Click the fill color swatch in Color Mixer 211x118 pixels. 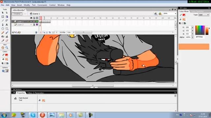(x=184, y=20)
